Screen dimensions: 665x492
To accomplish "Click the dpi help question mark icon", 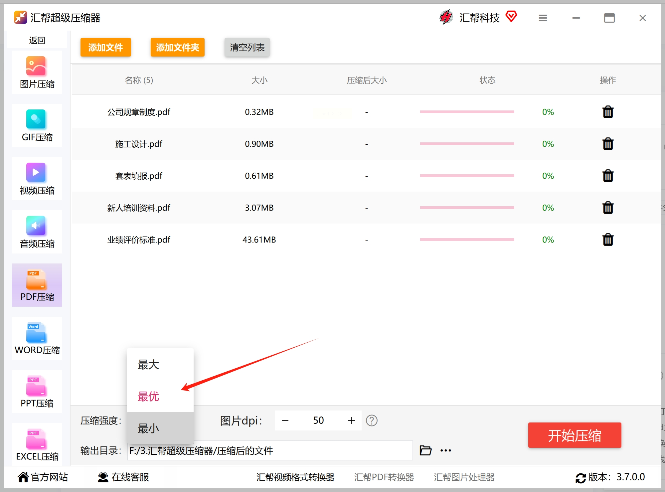I will point(372,420).
